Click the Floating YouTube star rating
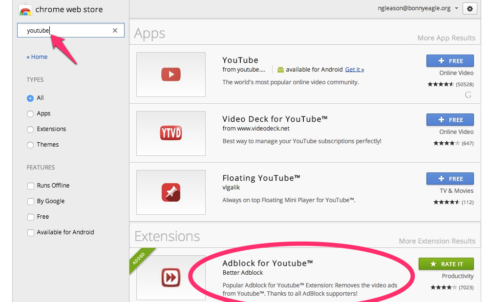The width and height of the screenshot is (489, 302). [x=446, y=202]
